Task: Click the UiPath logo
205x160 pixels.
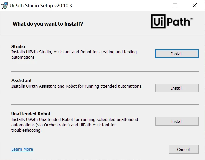Action: point(172,21)
